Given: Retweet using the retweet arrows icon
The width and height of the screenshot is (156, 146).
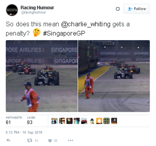Looking at the screenshot, I should (x=30, y=140).
